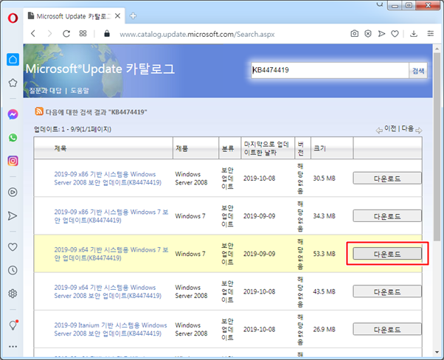The width and height of the screenshot is (444, 360).
Task: Open Settings gear in sidebar
Action: (13, 294)
